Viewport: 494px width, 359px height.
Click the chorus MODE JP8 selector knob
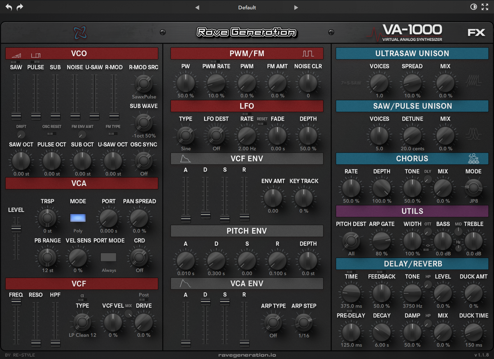473,188
